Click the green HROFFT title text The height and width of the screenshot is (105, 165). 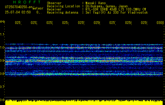tap(27, 2)
